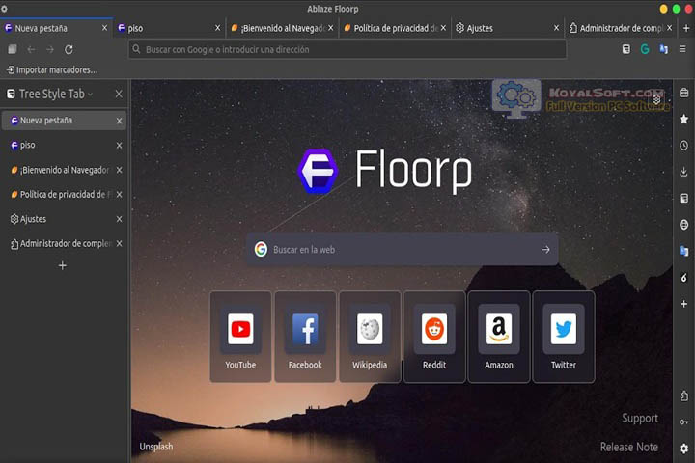The image size is (695, 463).
Task: Open new tab customization gear on page
Action: point(656,99)
